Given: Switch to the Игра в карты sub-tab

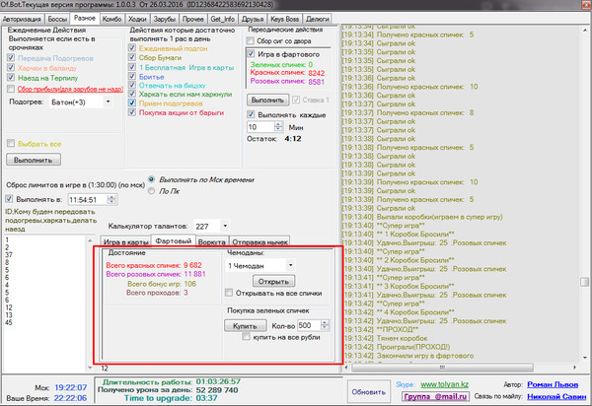Looking at the screenshot, I should [x=125, y=242].
